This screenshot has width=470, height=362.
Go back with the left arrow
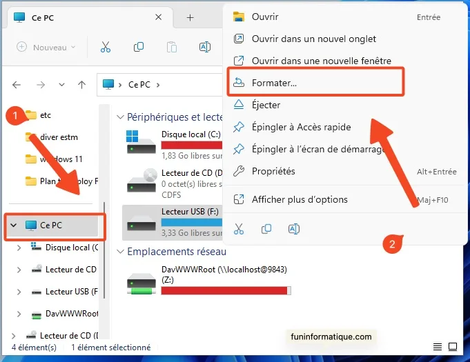[x=17, y=85]
